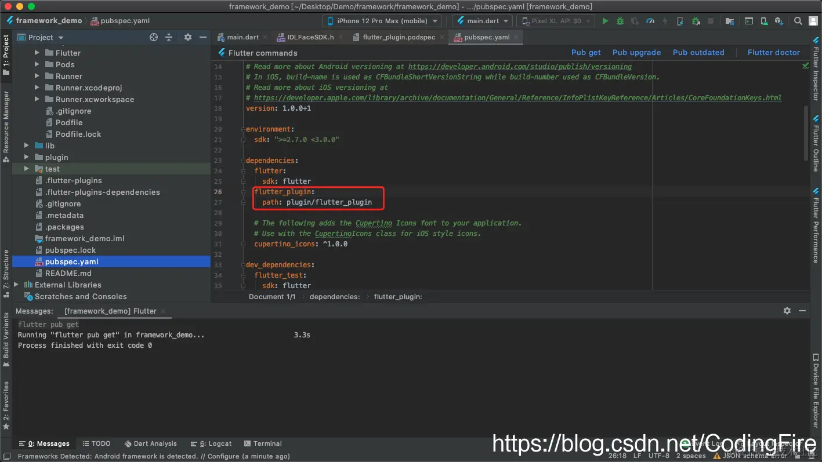This screenshot has width=822, height=462.
Task: Click the Pub get link
Action: (x=586, y=53)
